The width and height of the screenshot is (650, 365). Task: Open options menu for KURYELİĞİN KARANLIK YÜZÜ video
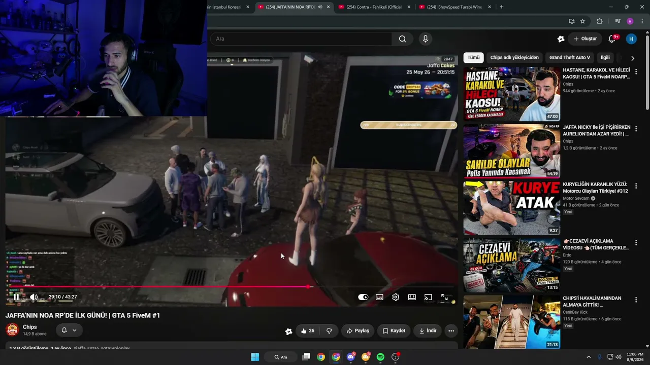[x=636, y=186]
